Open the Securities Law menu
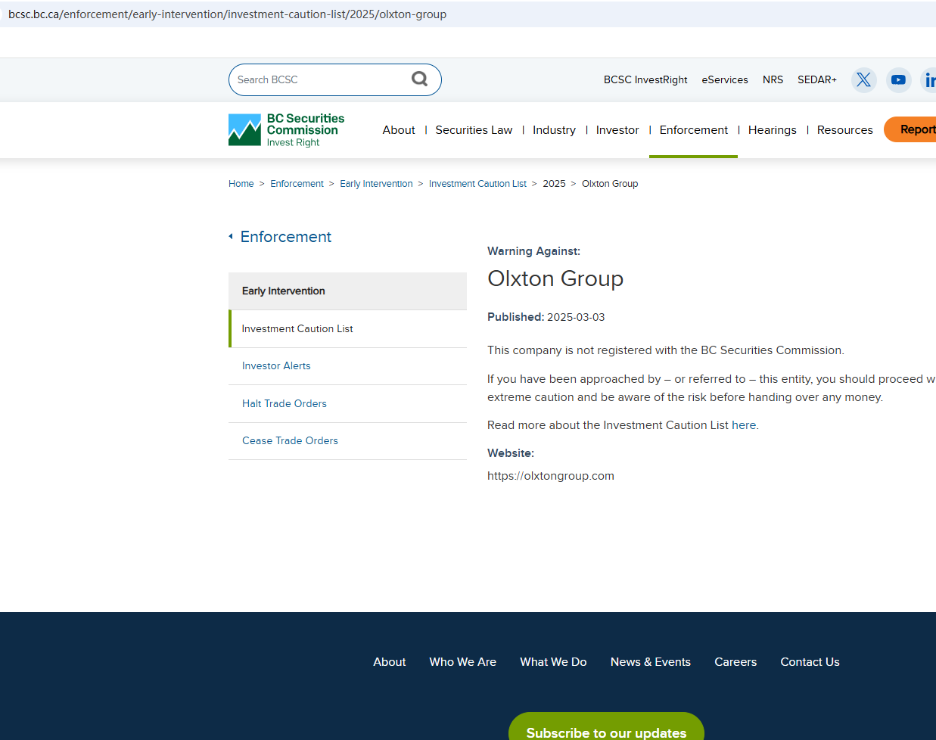The height and width of the screenshot is (740, 936). [474, 130]
